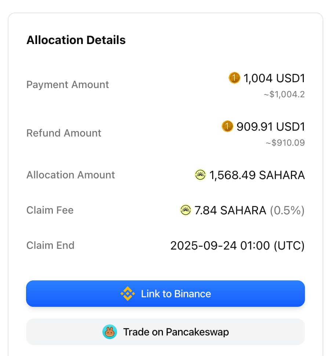Viewport: 331px width, 356px height.
Task: Click the (0.5%) fee percentage text
Action: (287, 210)
